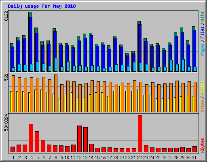Select day label 10 on the axis
Viewport: 207px width, 162px height.
pyautogui.click(x=67, y=158)
